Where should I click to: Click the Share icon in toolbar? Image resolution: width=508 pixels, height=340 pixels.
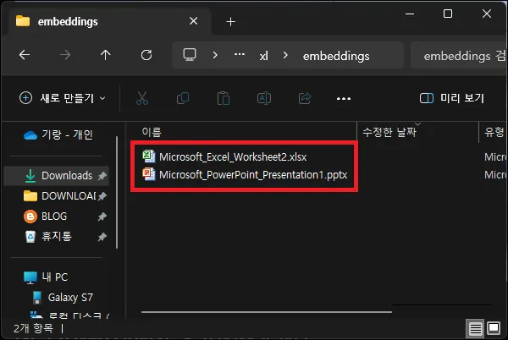(305, 98)
